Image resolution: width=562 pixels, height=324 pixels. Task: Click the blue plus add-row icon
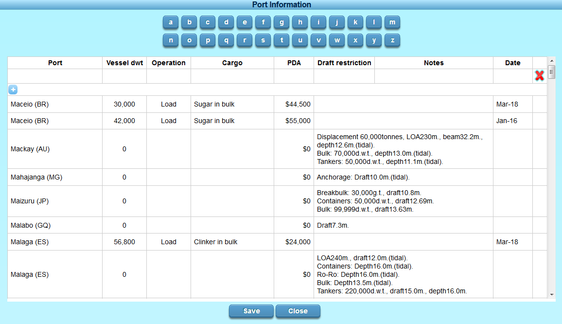pos(13,90)
